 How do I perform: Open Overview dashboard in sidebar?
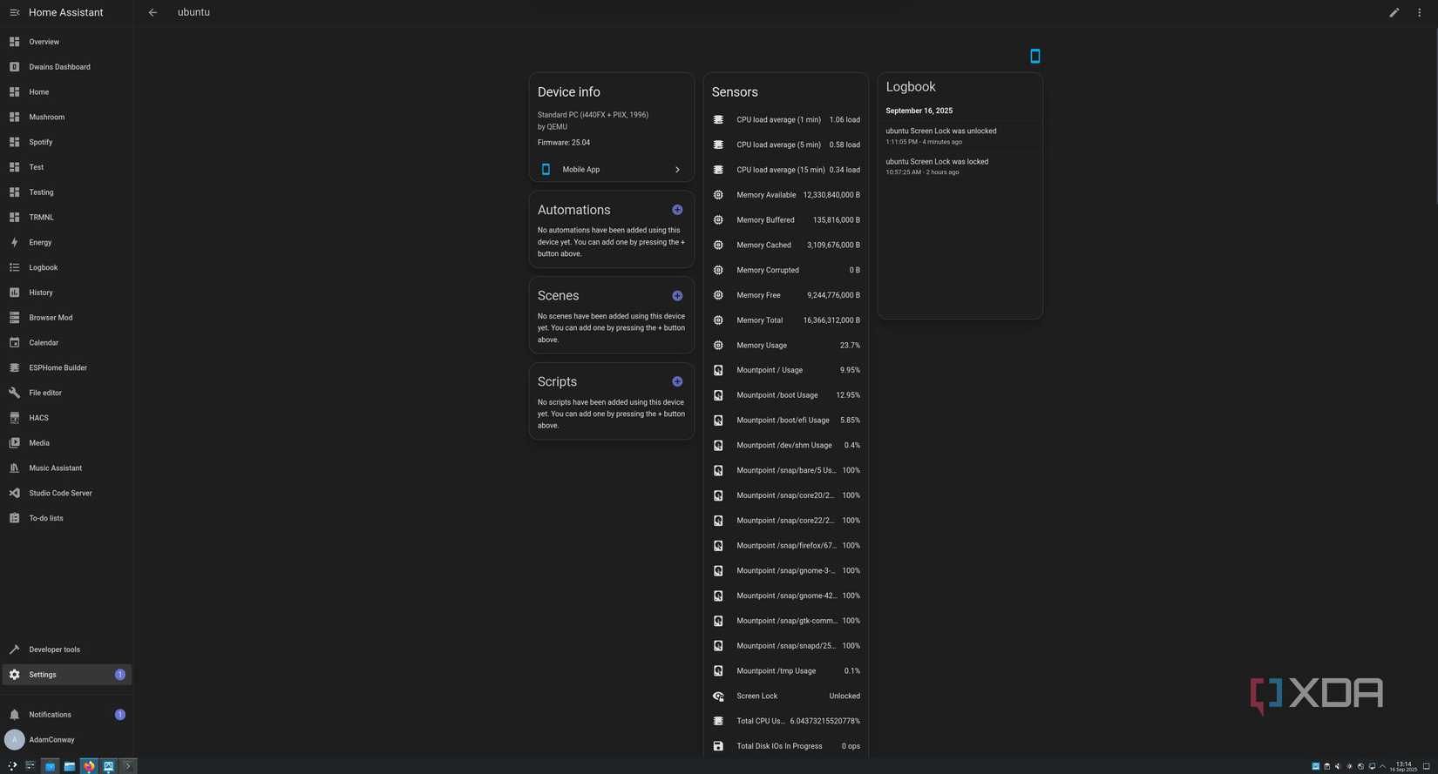(x=66, y=42)
